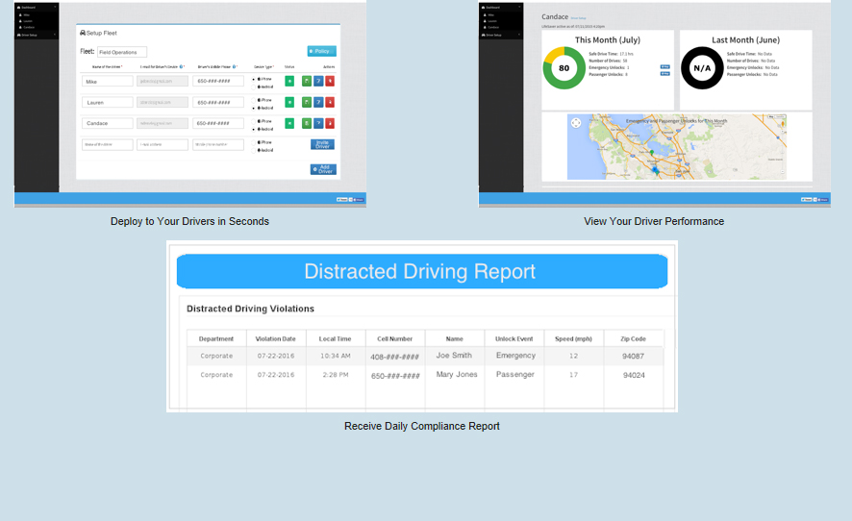The width and height of the screenshot is (852, 521).
Task: Click Mike row's red delete icon
Action: (x=330, y=81)
